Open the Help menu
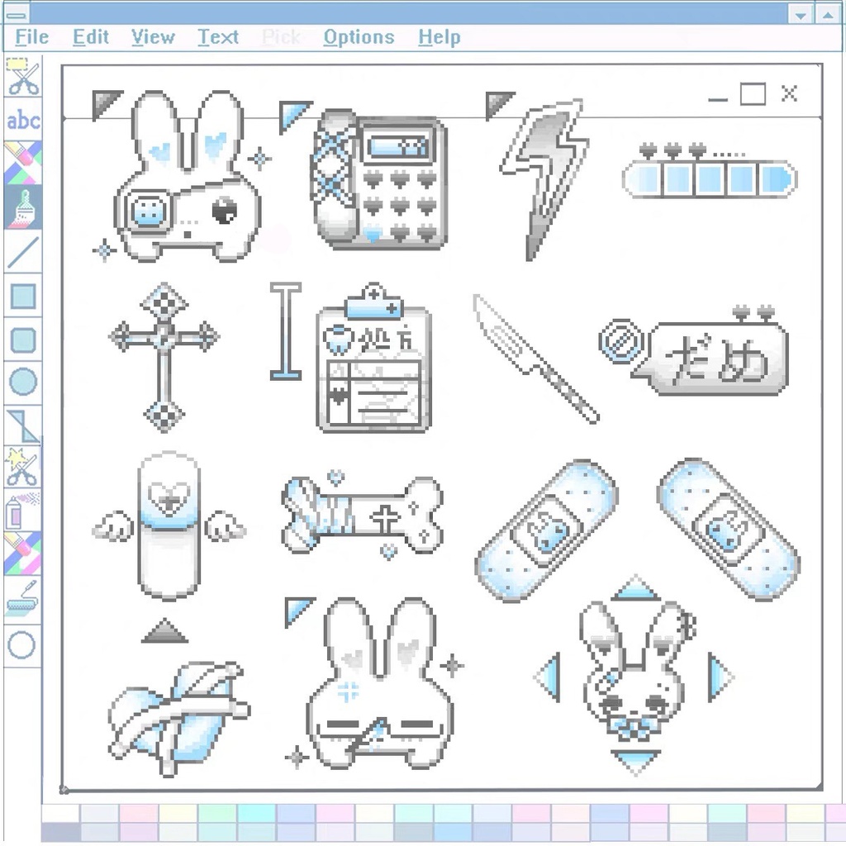This screenshot has height=846, width=846. (x=440, y=37)
